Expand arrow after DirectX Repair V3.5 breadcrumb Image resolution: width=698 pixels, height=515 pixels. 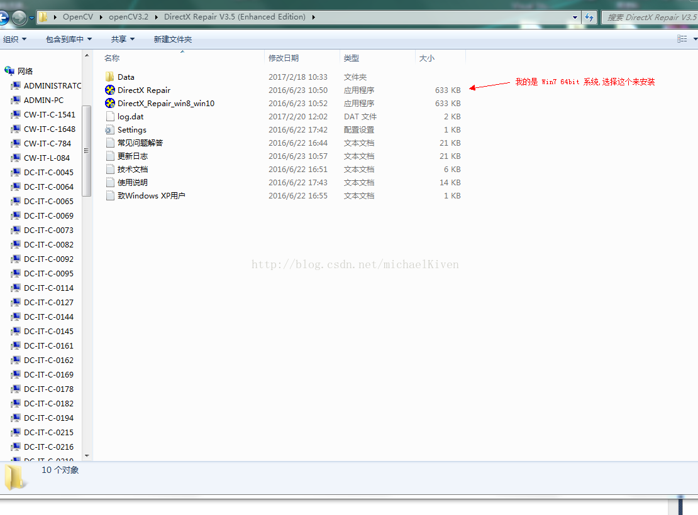[x=313, y=17]
